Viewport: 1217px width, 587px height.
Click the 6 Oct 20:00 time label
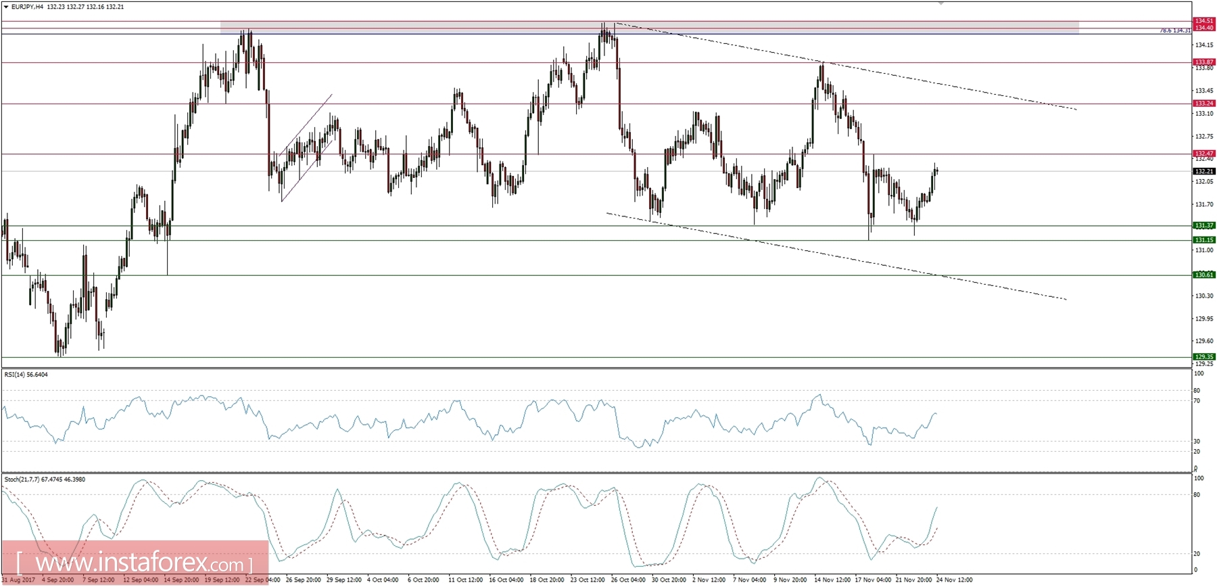tap(423, 580)
